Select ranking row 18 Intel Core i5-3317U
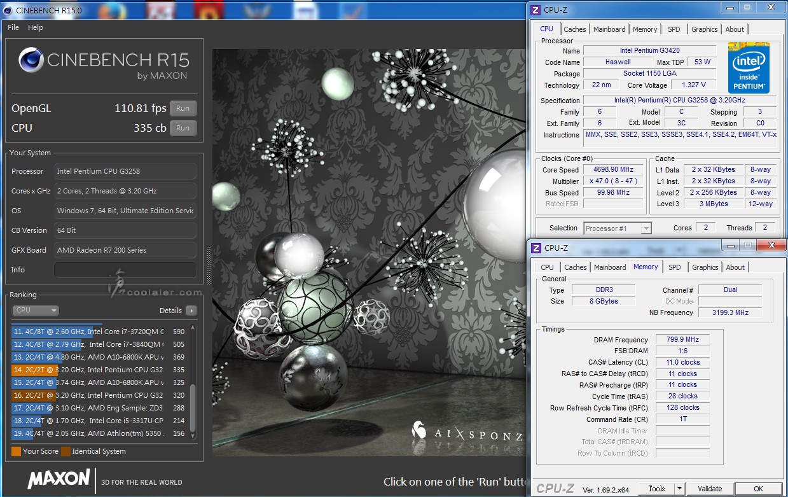The width and height of the screenshot is (788, 497). 99,421
